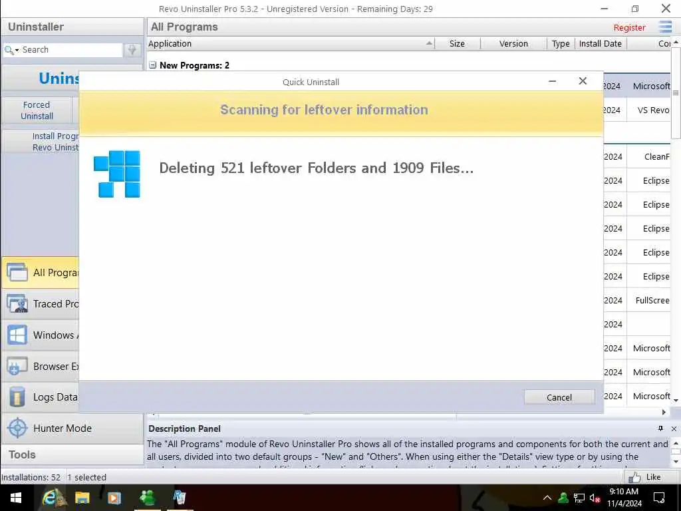Collapse the New Programs group

pyautogui.click(x=152, y=65)
